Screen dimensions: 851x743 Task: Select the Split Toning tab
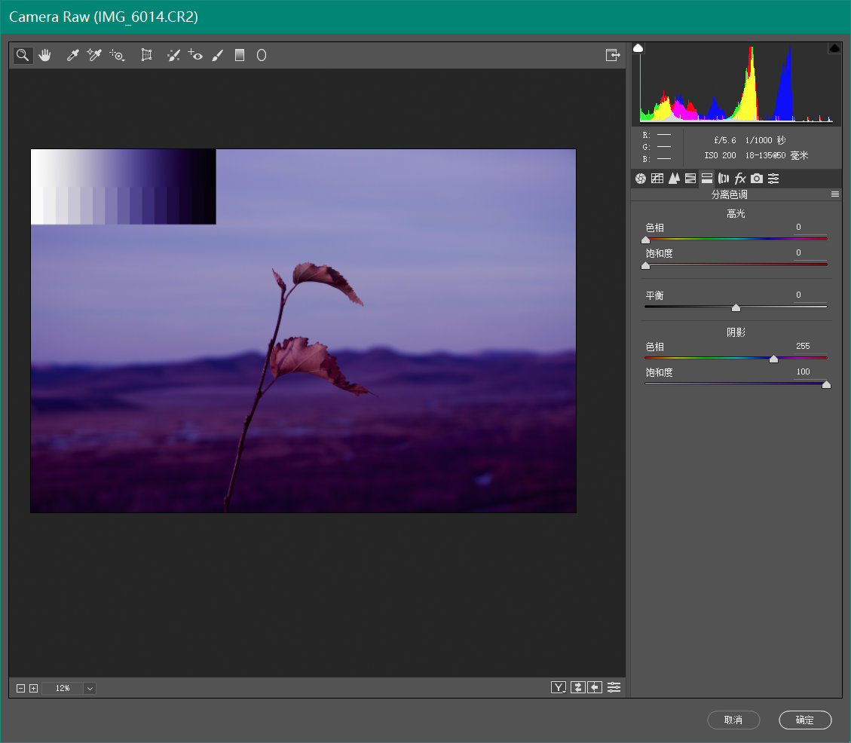706,179
